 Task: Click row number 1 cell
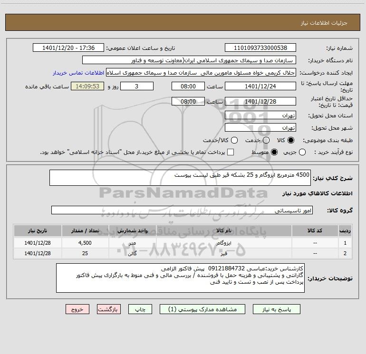pos(345,243)
